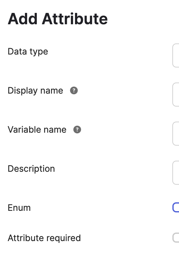Click into the Variable name text box
The image size is (179, 254).
[x=176, y=134]
